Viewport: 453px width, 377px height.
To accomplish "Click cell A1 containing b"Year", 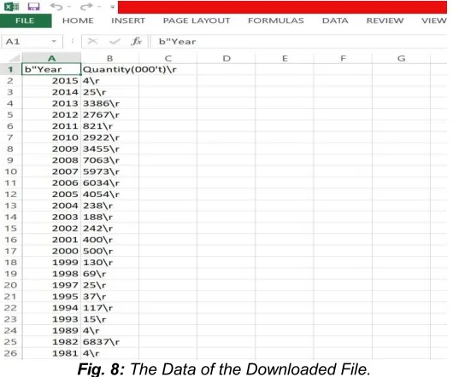I will click(51, 69).
